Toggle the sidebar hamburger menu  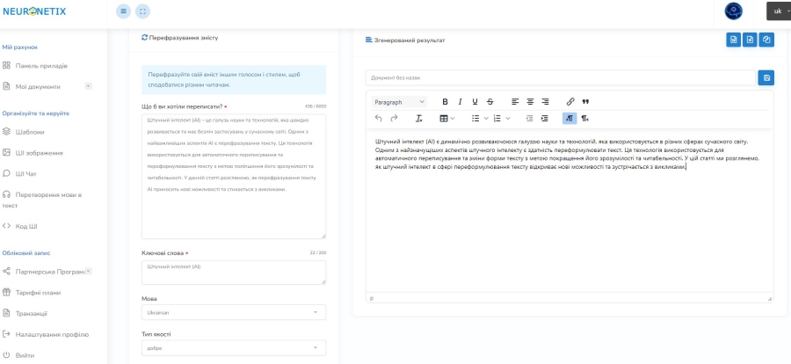click(x=124, y=11)
